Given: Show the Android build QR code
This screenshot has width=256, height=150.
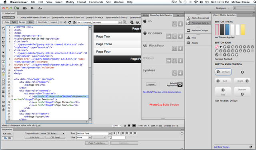Looking at the screenshot, I should pyautogui.click(x=174, y=36).
